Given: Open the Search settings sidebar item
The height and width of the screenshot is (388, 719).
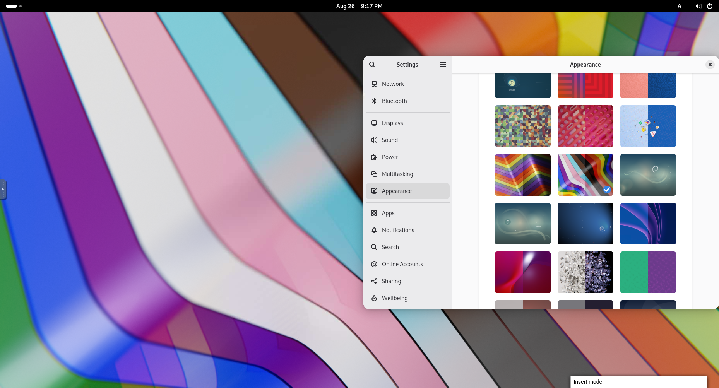Looking at the screenshot, I should (x=407, y=247).
